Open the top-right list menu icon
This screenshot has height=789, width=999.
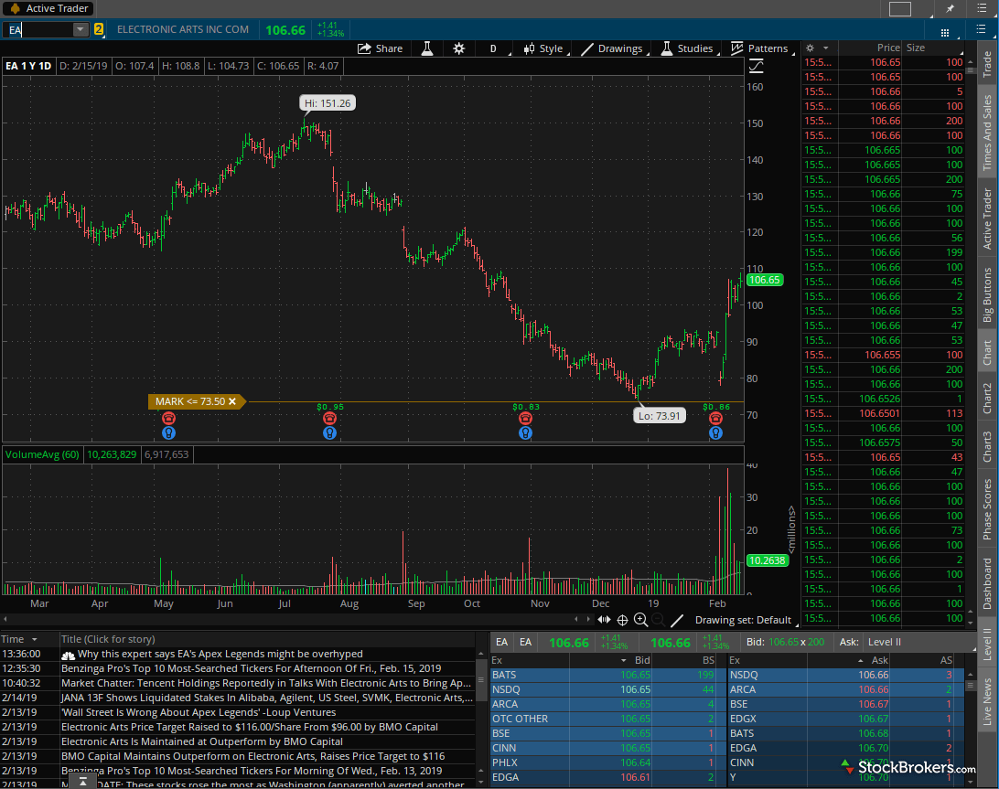point(981,8)
